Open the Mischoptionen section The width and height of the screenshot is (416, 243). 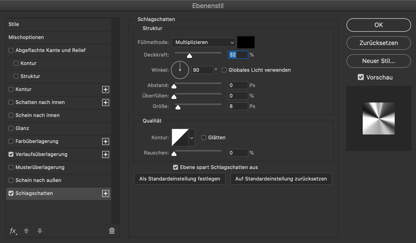59,37
